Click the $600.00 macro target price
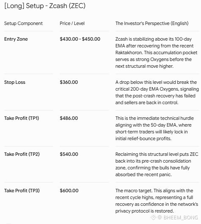Viewport: 201px width, 224px height. click(x=69, y=191)
